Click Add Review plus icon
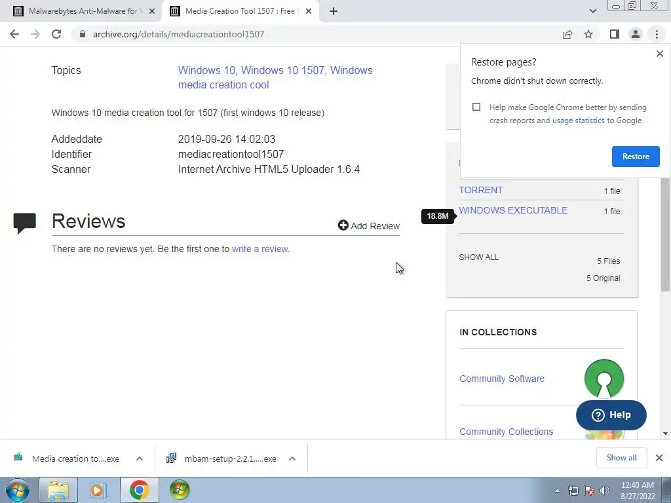This screenshot has height=503, width=671. [x=343, y=225]
